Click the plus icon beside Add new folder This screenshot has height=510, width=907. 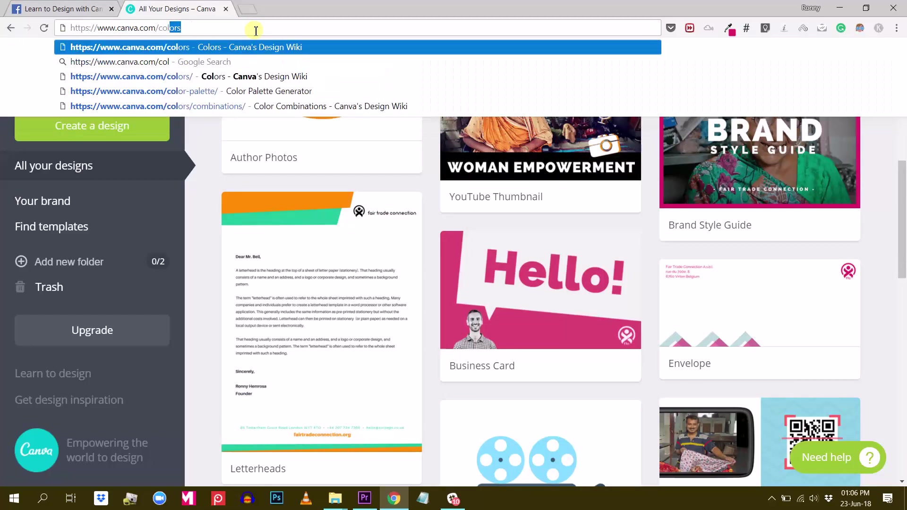(21, 261)
